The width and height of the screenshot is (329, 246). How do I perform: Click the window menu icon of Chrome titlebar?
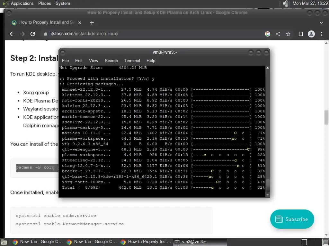[9, 13]
